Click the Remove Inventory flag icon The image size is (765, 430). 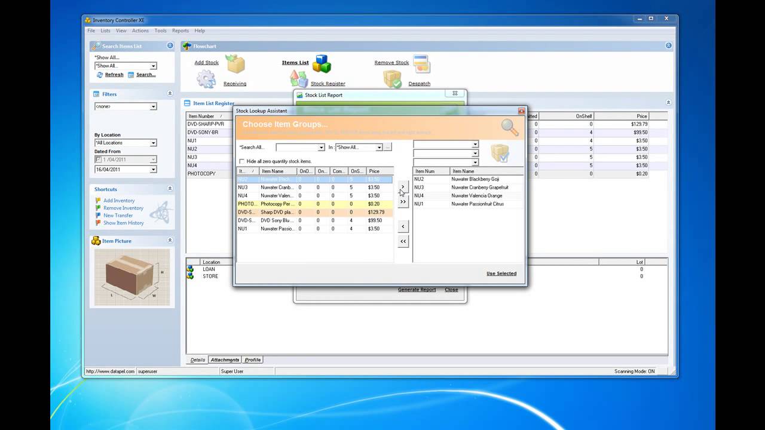pos(98,208)
